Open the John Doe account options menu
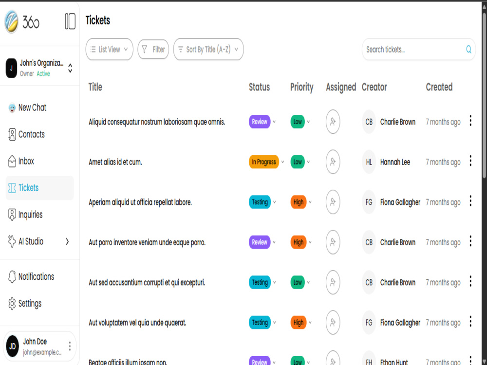This screenshot has width=487, height=365. tap(70, 346)
